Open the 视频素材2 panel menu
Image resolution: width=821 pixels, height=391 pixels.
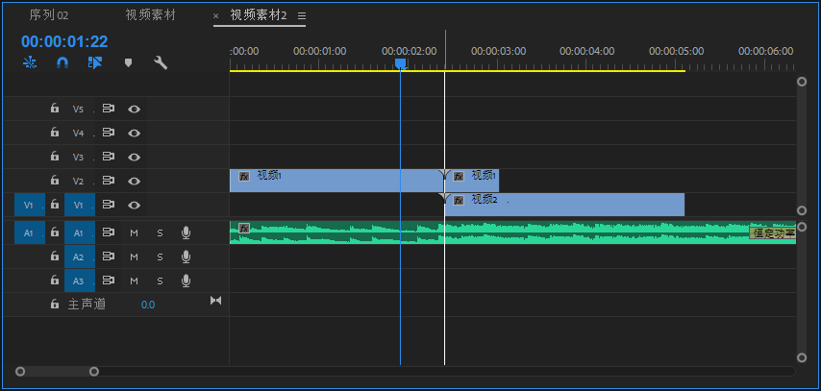pyautogui.click(x=302, y=16)
